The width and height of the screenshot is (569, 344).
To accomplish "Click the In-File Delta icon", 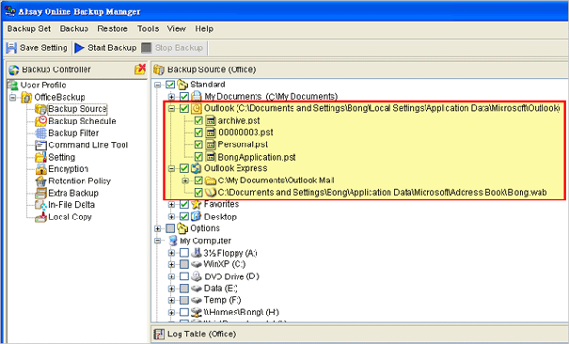I will [40, 205].
